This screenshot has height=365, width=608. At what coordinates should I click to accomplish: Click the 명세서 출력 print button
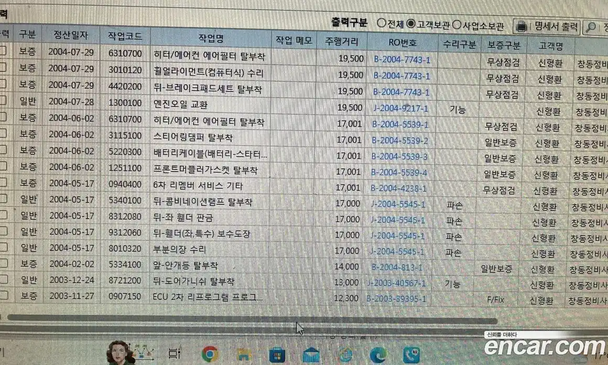coord(548,26)
